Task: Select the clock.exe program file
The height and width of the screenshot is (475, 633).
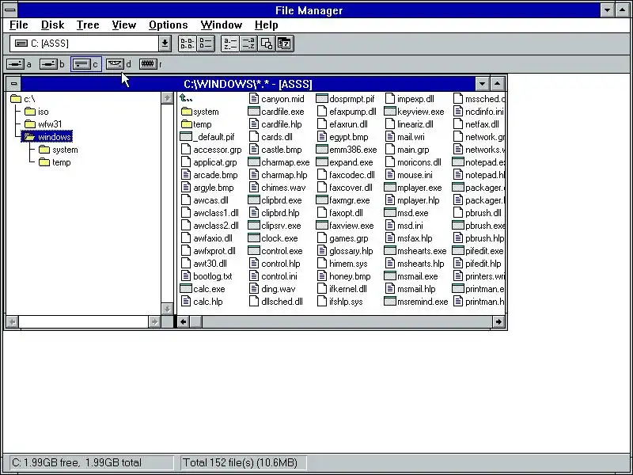Action: 273,238
